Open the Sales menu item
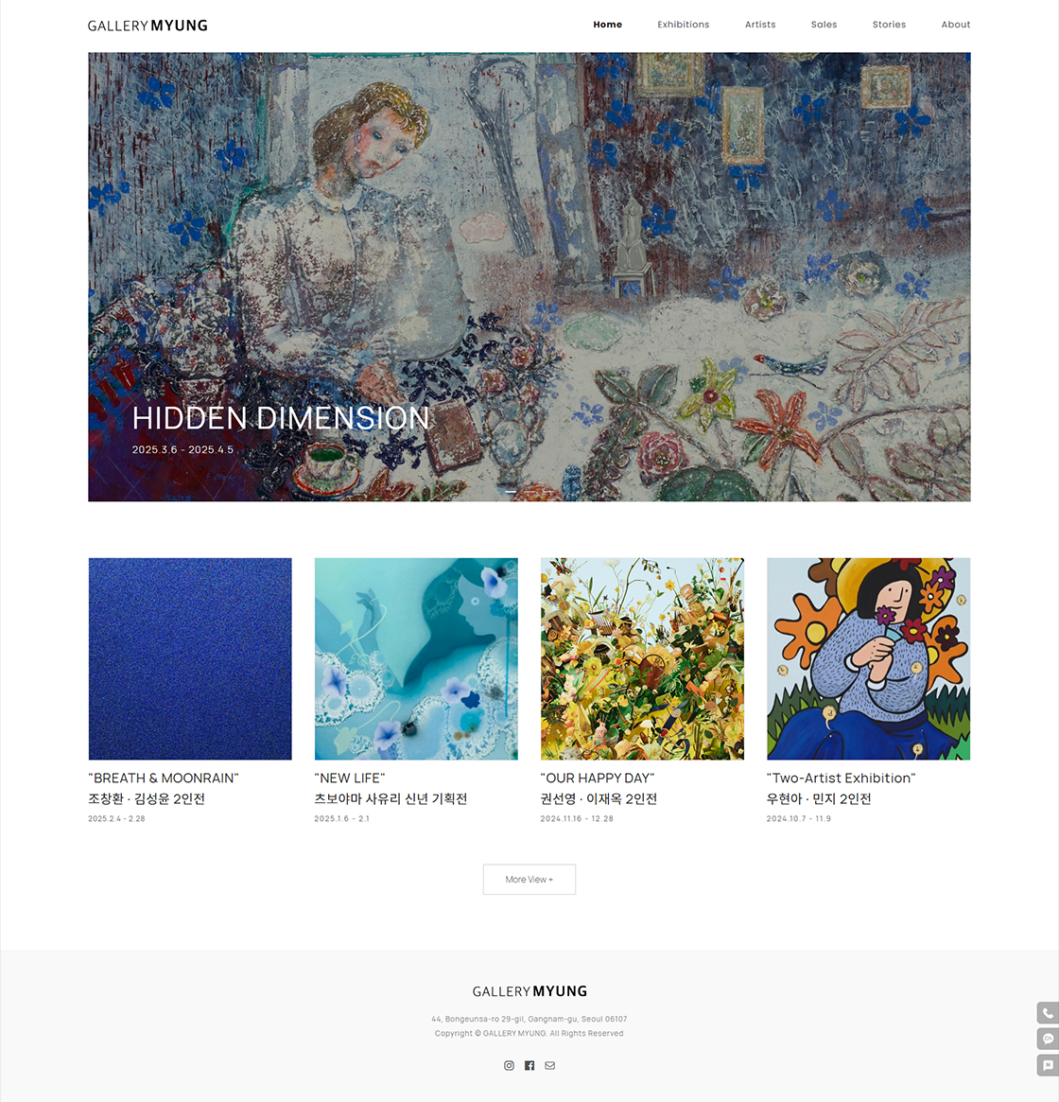The image size is (1059, 1102). pyautogui.click(x=824, y=25)
